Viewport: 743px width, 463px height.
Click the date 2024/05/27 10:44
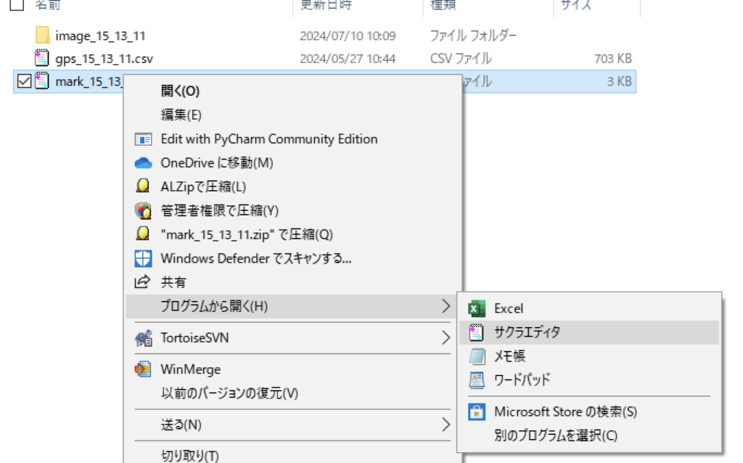point(348,59)
